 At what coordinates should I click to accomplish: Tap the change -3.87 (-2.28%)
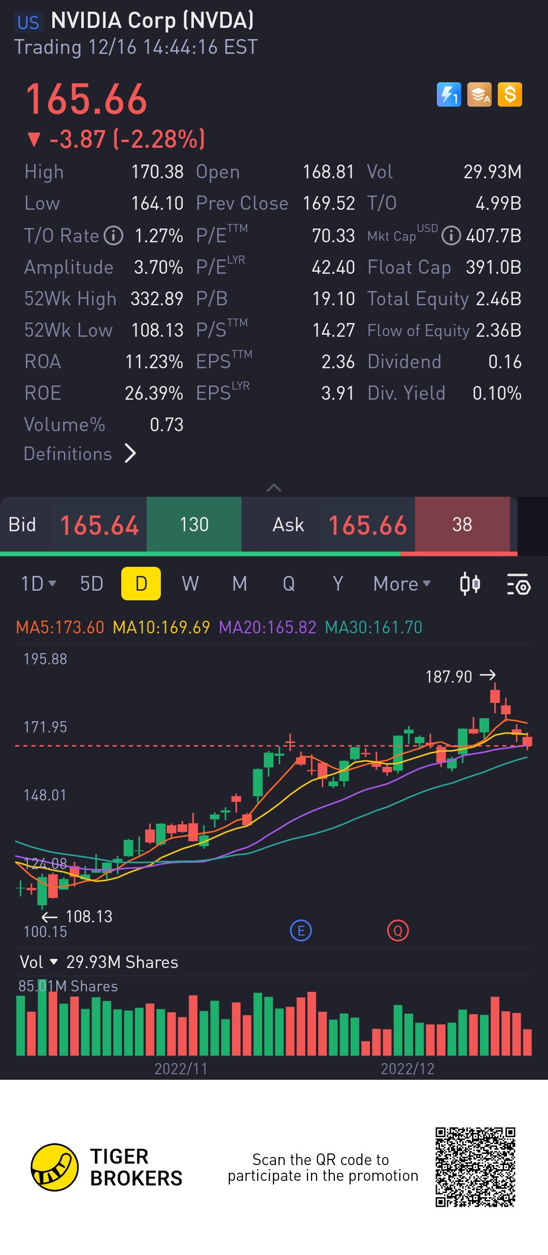(116, 139)
